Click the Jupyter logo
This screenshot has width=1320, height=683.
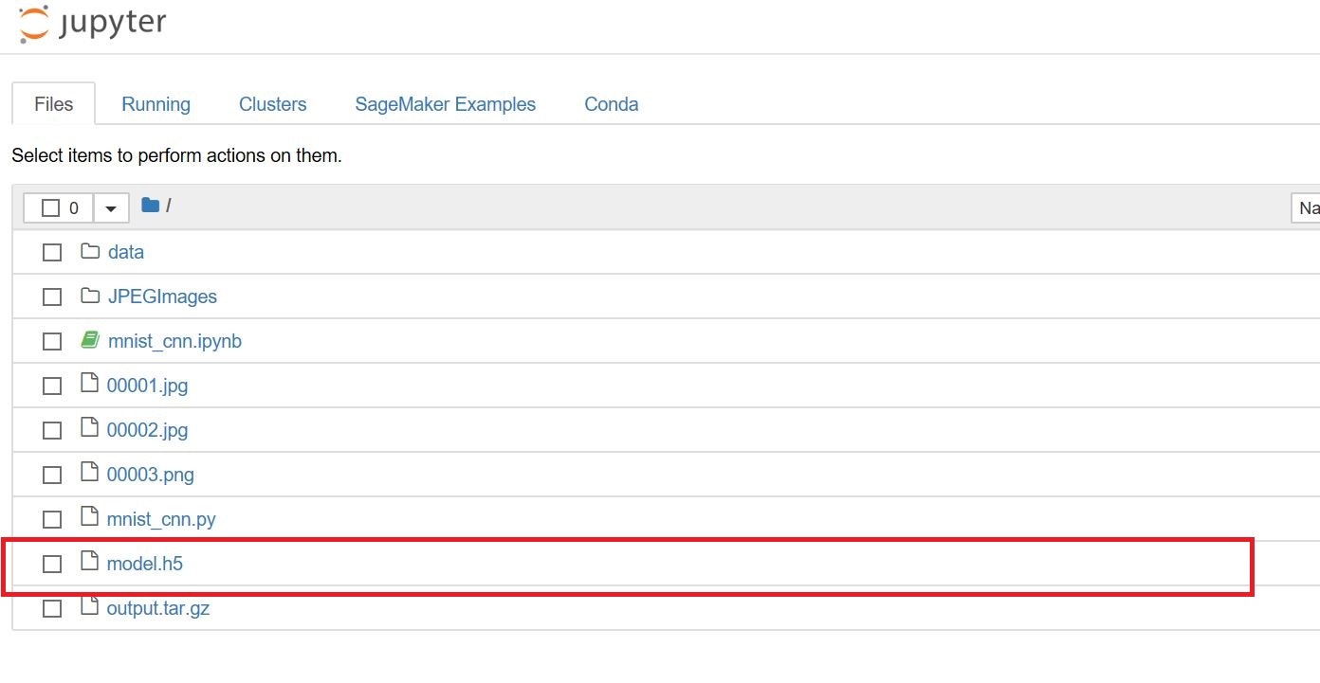[x=92, y=23]
